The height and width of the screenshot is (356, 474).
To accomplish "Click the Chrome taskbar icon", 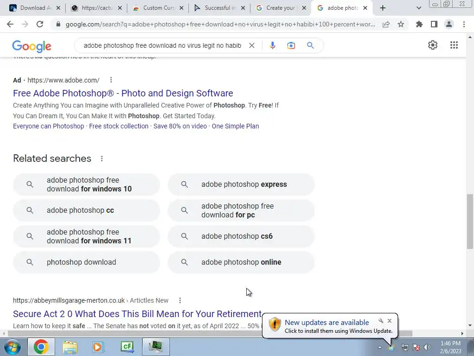I will click(x=41, y=347).
